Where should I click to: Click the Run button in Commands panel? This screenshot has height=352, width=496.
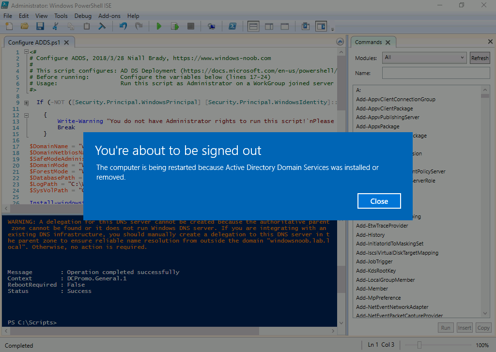pos(446,328)
